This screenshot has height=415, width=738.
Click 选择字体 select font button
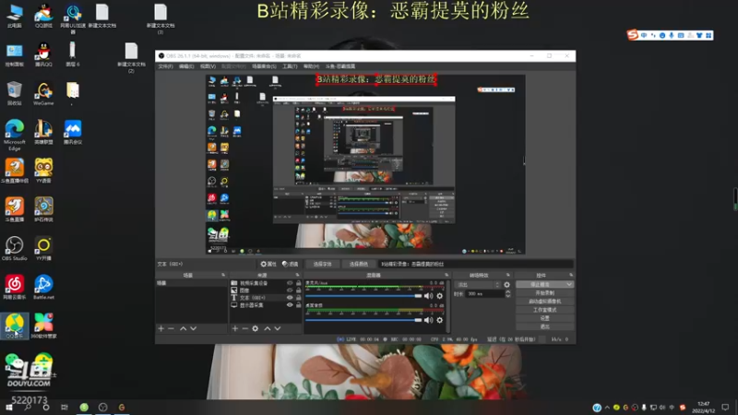click(322, 264)
